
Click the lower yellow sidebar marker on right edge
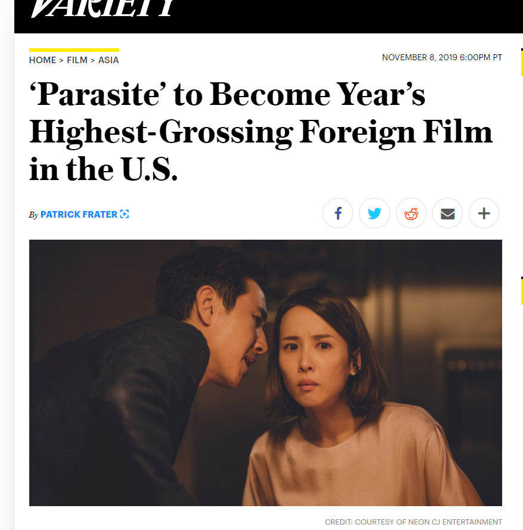(522, 291)
